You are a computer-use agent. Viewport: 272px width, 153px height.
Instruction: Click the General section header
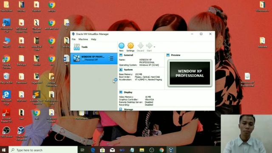pyautogui.click(x=128, y=55)
